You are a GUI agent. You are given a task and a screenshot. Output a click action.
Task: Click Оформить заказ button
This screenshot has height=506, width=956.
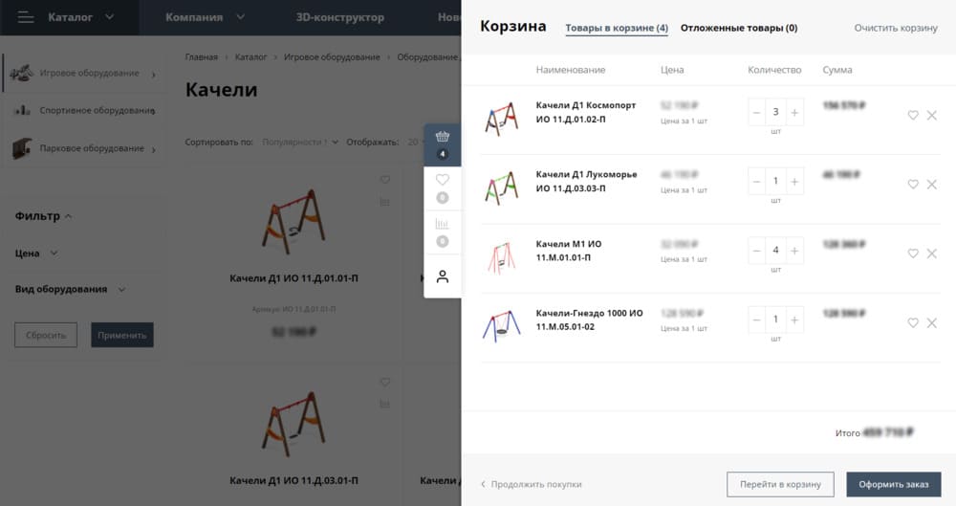894,485
